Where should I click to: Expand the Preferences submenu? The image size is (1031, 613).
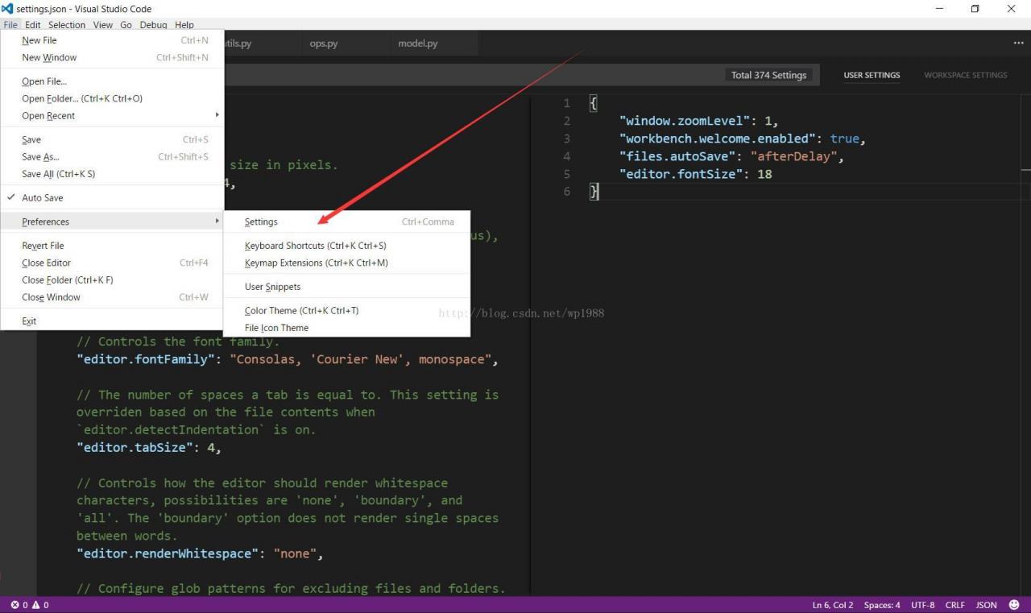tap(112, 222)
